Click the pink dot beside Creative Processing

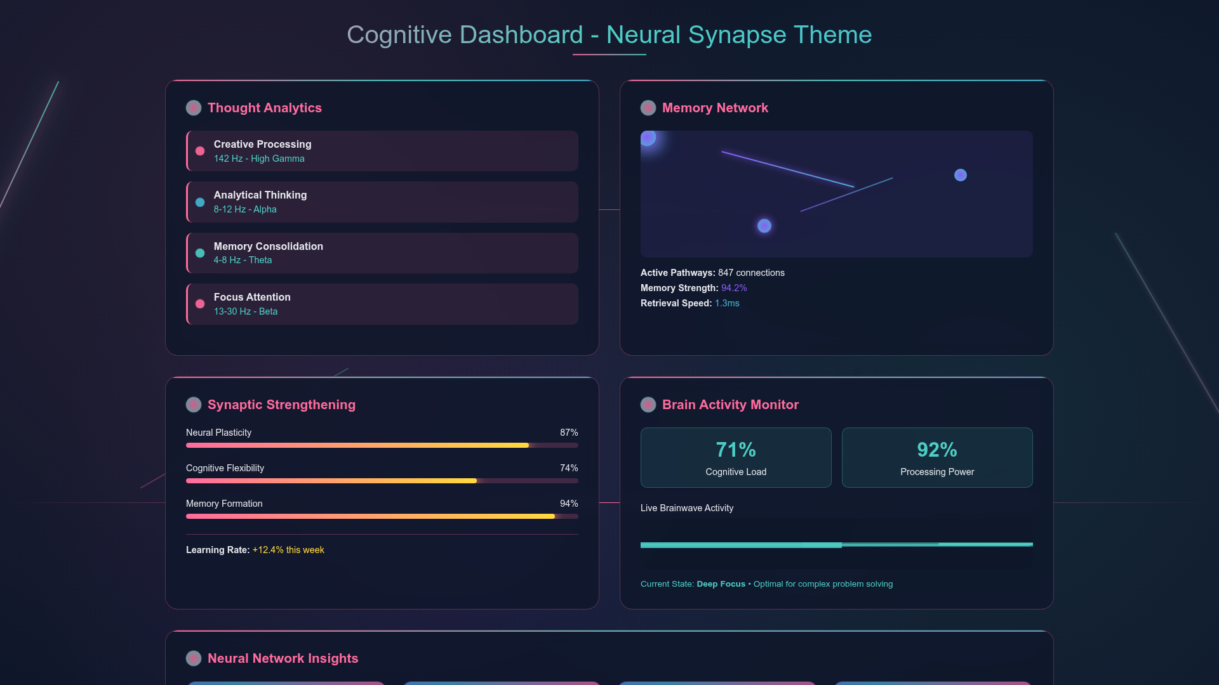tap(200, 151)
